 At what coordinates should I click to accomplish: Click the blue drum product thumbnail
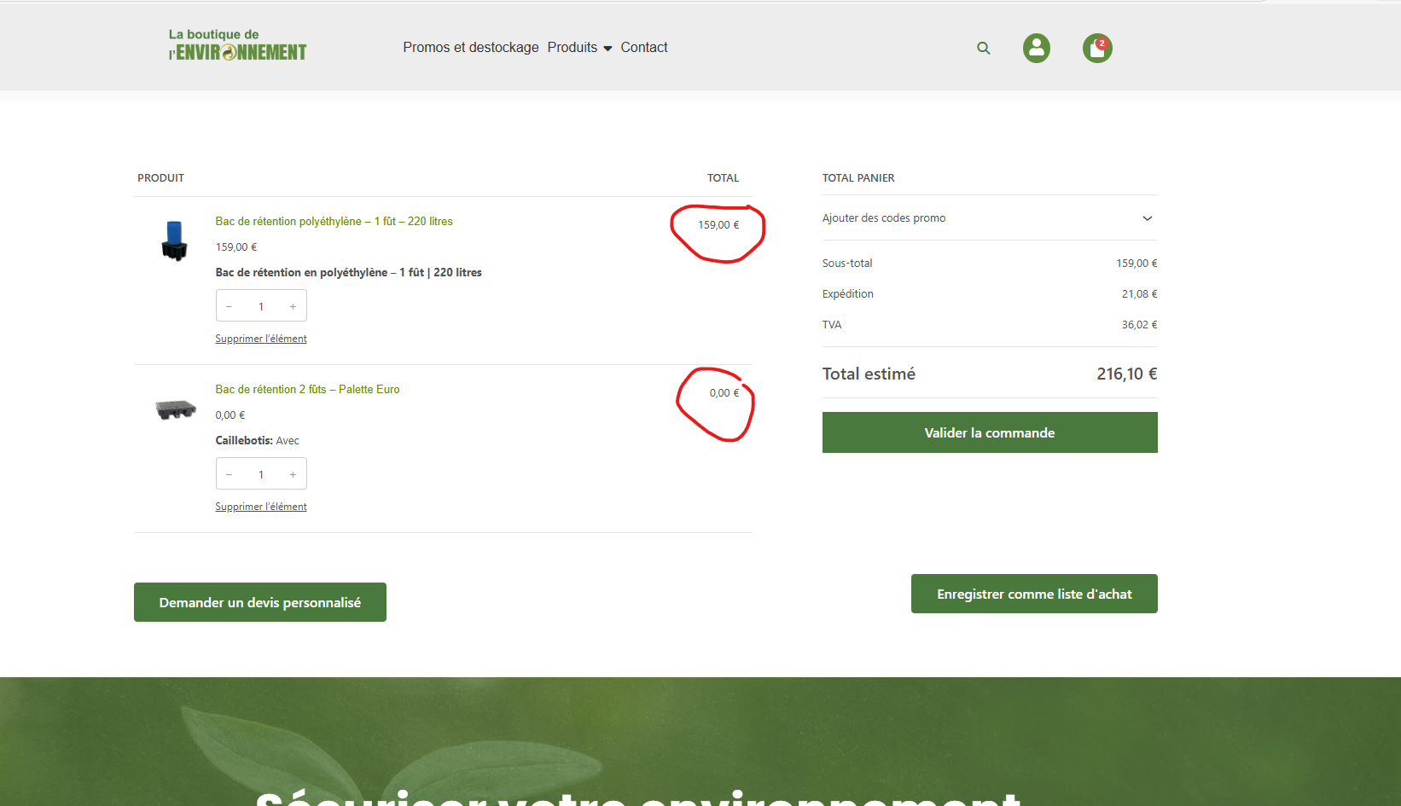(174, 241)
